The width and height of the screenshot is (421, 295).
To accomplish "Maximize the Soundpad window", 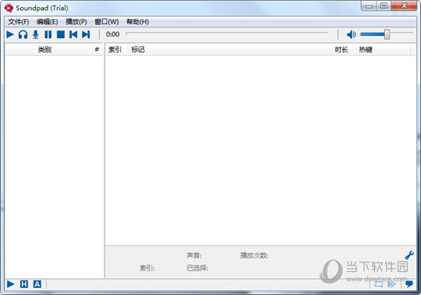I will 383,5.
